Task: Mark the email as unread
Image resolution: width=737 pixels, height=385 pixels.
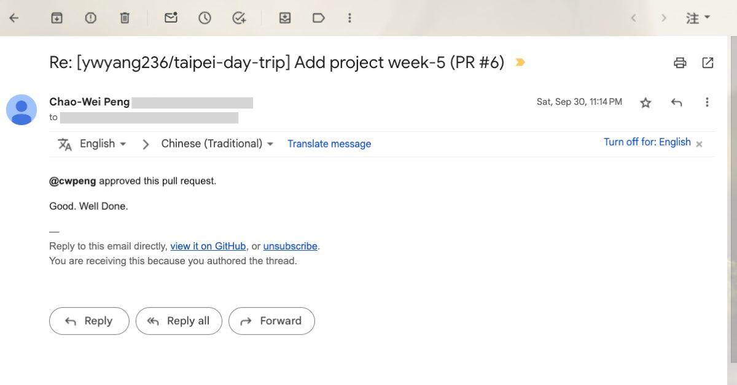Action: (x=171, y=18)
